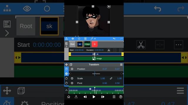Open the Transform panel menu
The image size is (188, 105).
(121, 64)
